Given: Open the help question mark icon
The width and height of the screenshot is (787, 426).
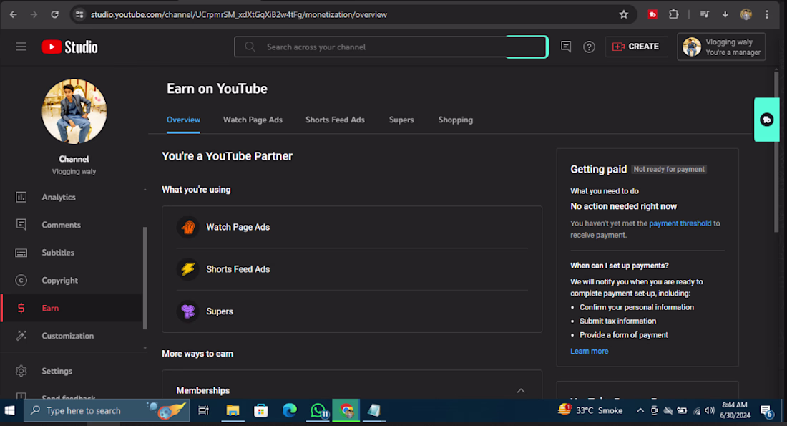Looking at the screenshot, I should 589,47.
